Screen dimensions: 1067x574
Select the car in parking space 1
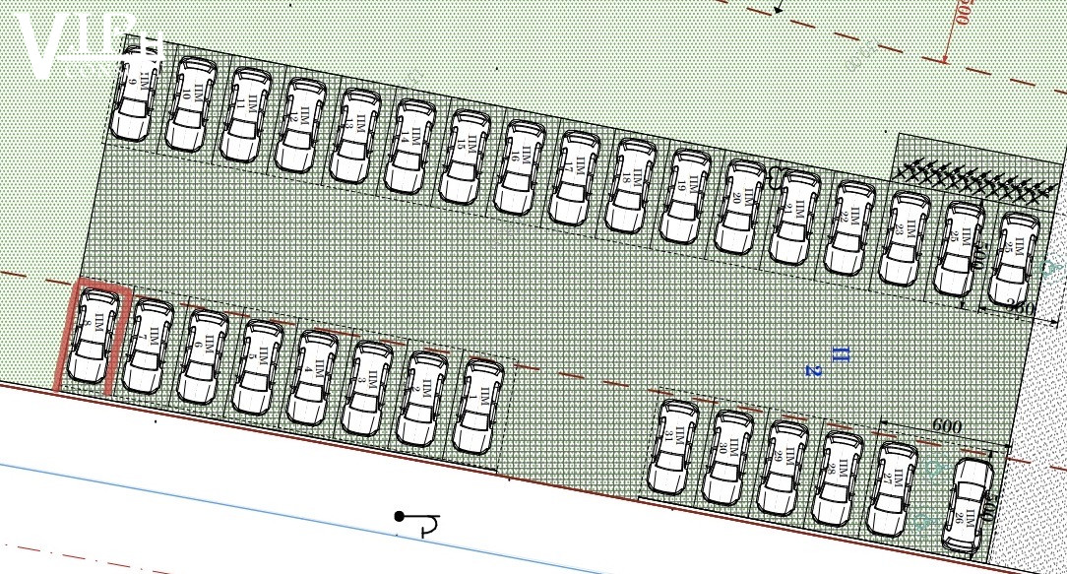(x=478, y=406)
